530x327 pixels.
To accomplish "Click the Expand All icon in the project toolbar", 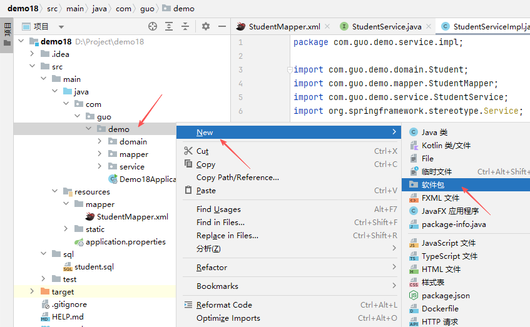I will [x=169, y=26].
